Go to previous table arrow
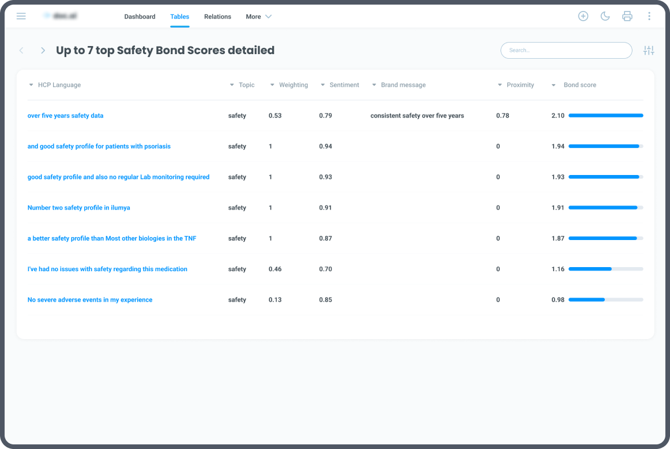The height and width of the screenshot is (449, 670). tap(21, 50)
